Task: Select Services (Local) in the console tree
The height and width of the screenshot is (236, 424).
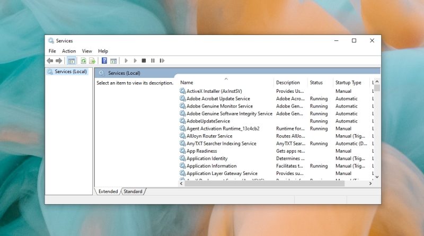Action: pos(68,72)
